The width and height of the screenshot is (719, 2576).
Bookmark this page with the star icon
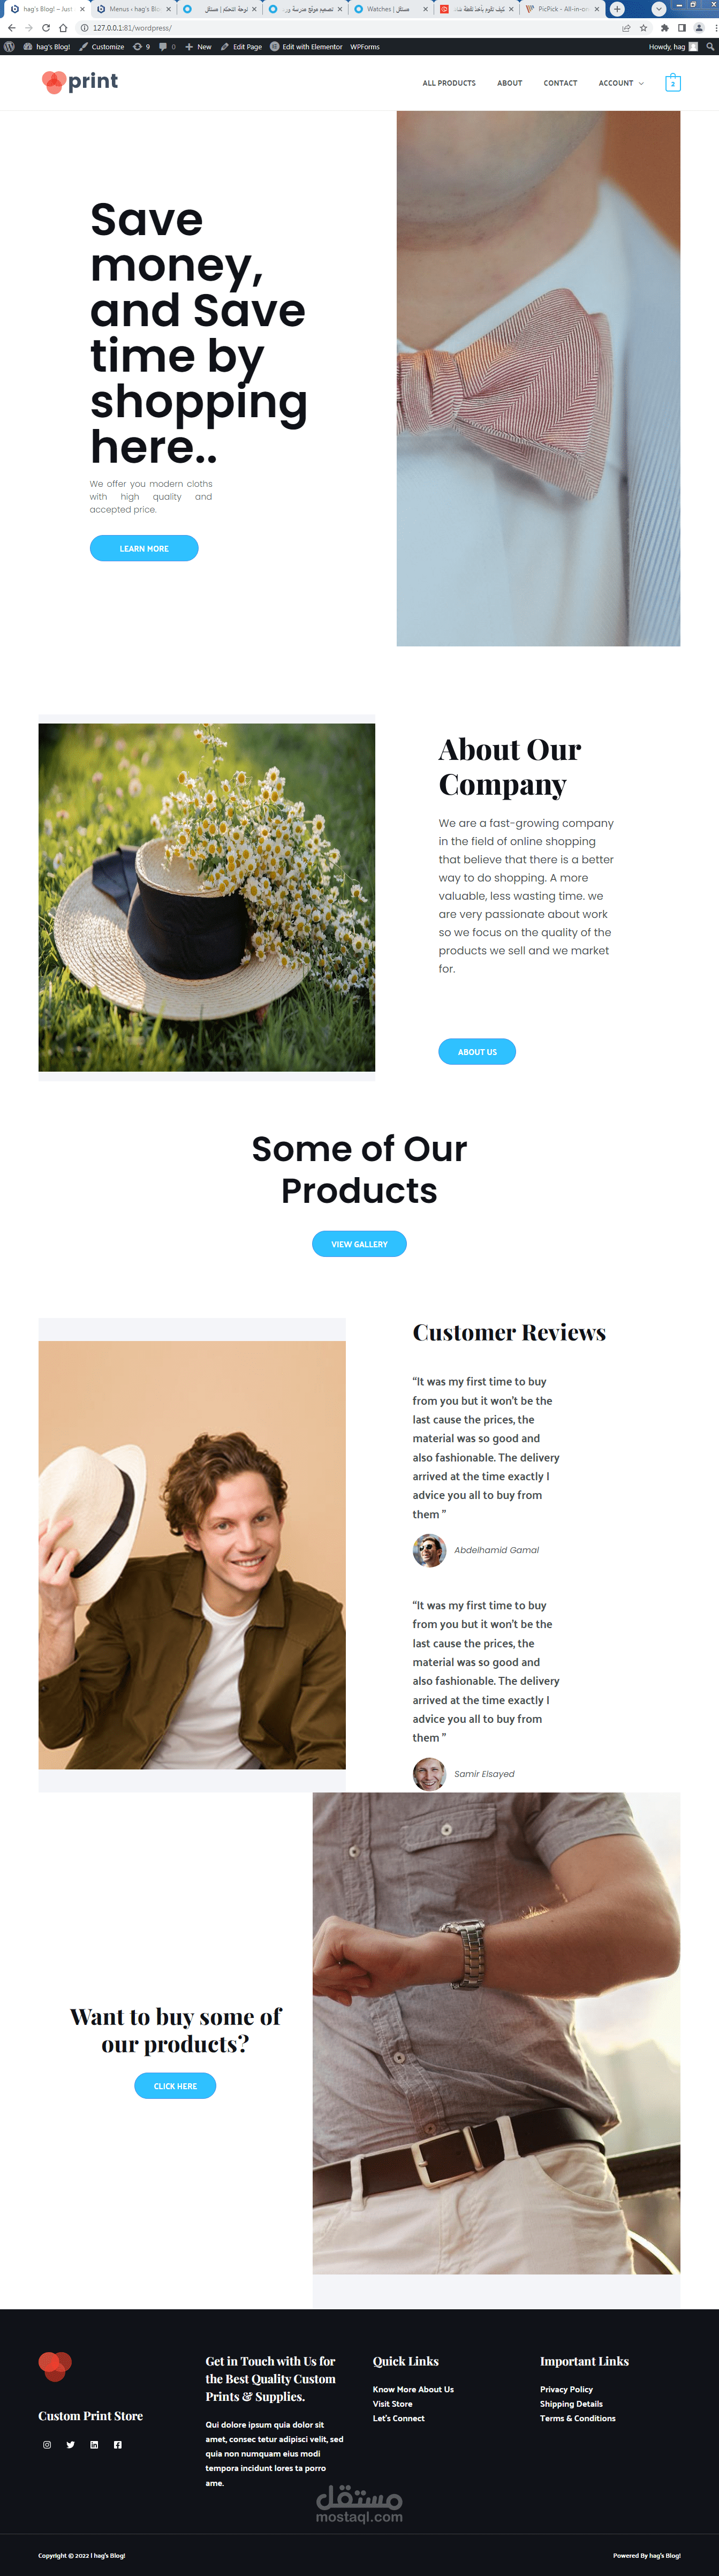pos(643,28)
